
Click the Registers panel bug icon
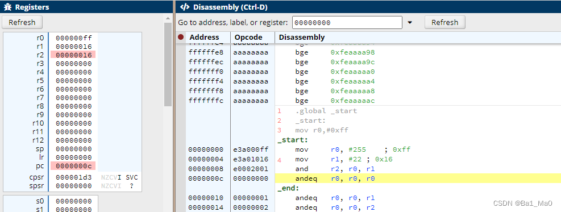7,7
